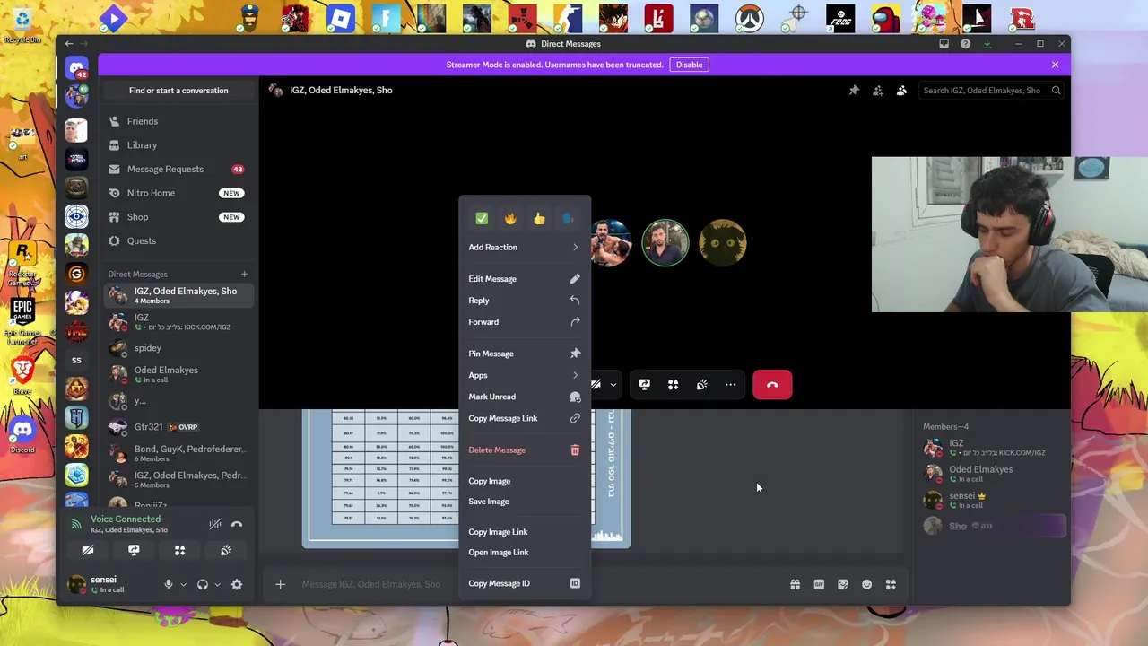React with the fire emoji
The width and height of the screenshot is (1148, 646).
[510, 218]
